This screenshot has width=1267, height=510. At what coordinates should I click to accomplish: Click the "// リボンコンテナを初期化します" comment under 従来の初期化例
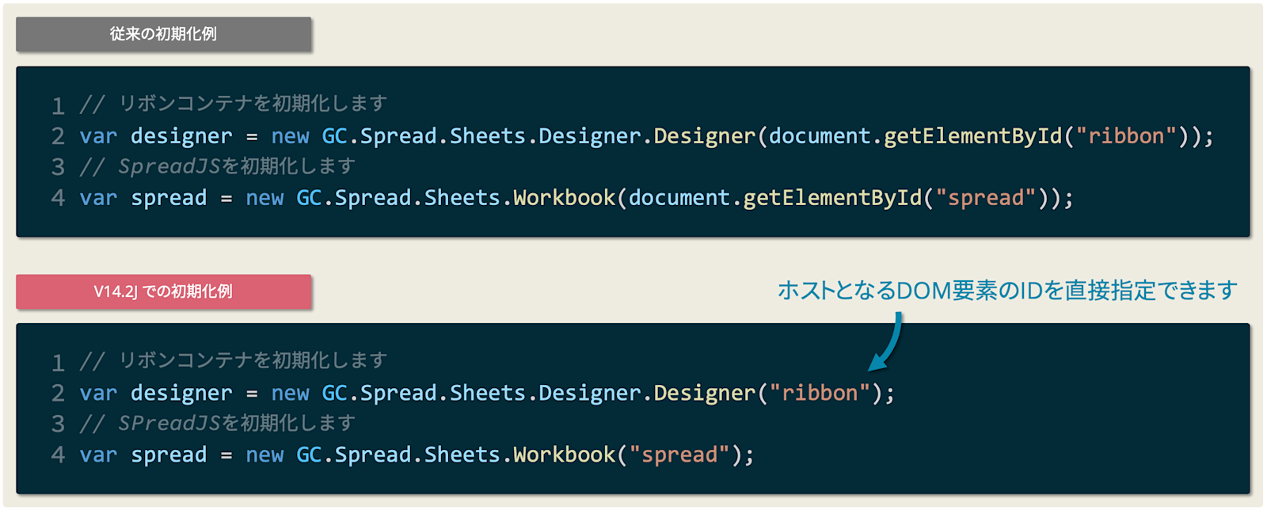(234, 104)
